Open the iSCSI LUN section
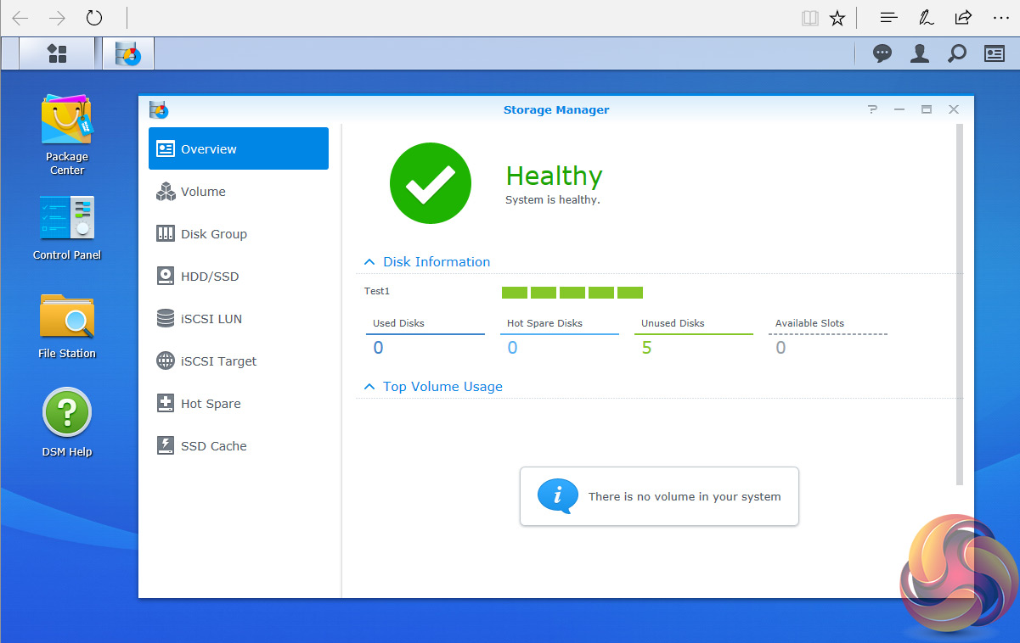 tap(239, 319)
